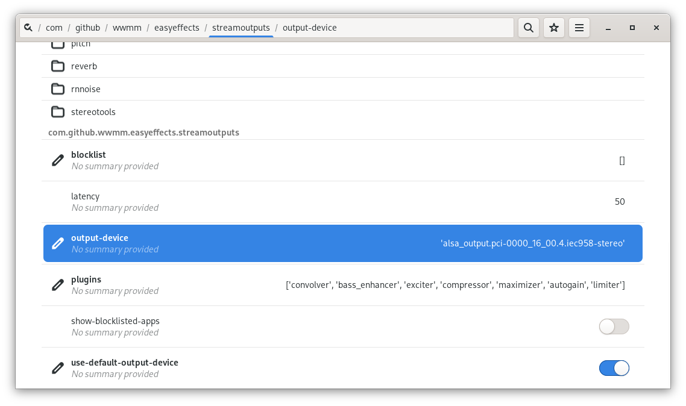
Task: Click the path search icon at breadcrumb start
Action: click(x=28, y=28)
